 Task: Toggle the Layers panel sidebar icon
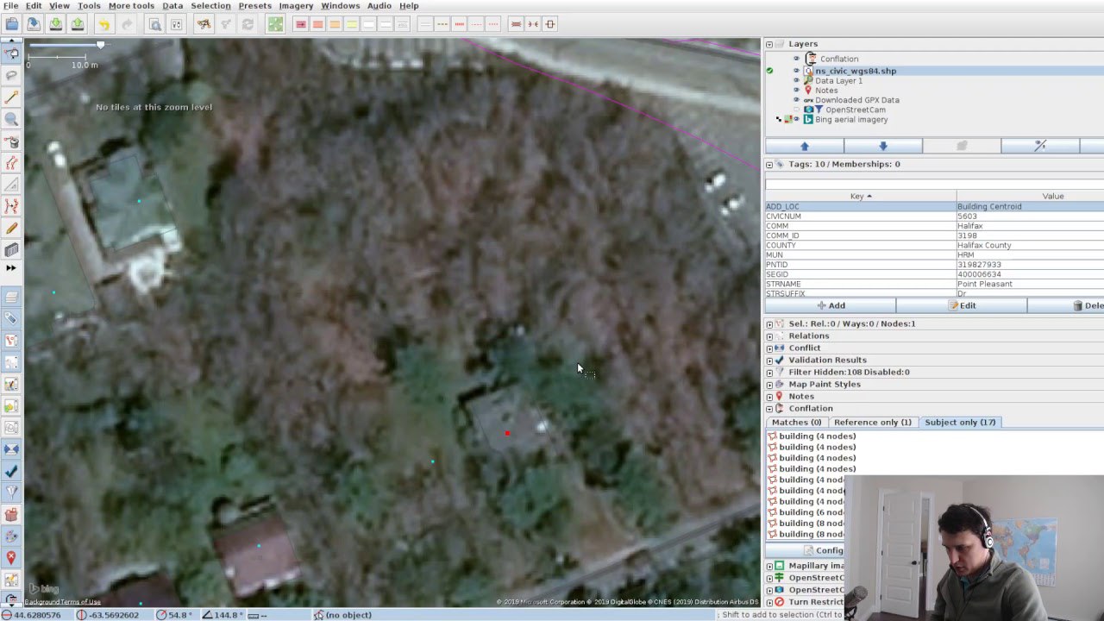click(x=11, y=298)
